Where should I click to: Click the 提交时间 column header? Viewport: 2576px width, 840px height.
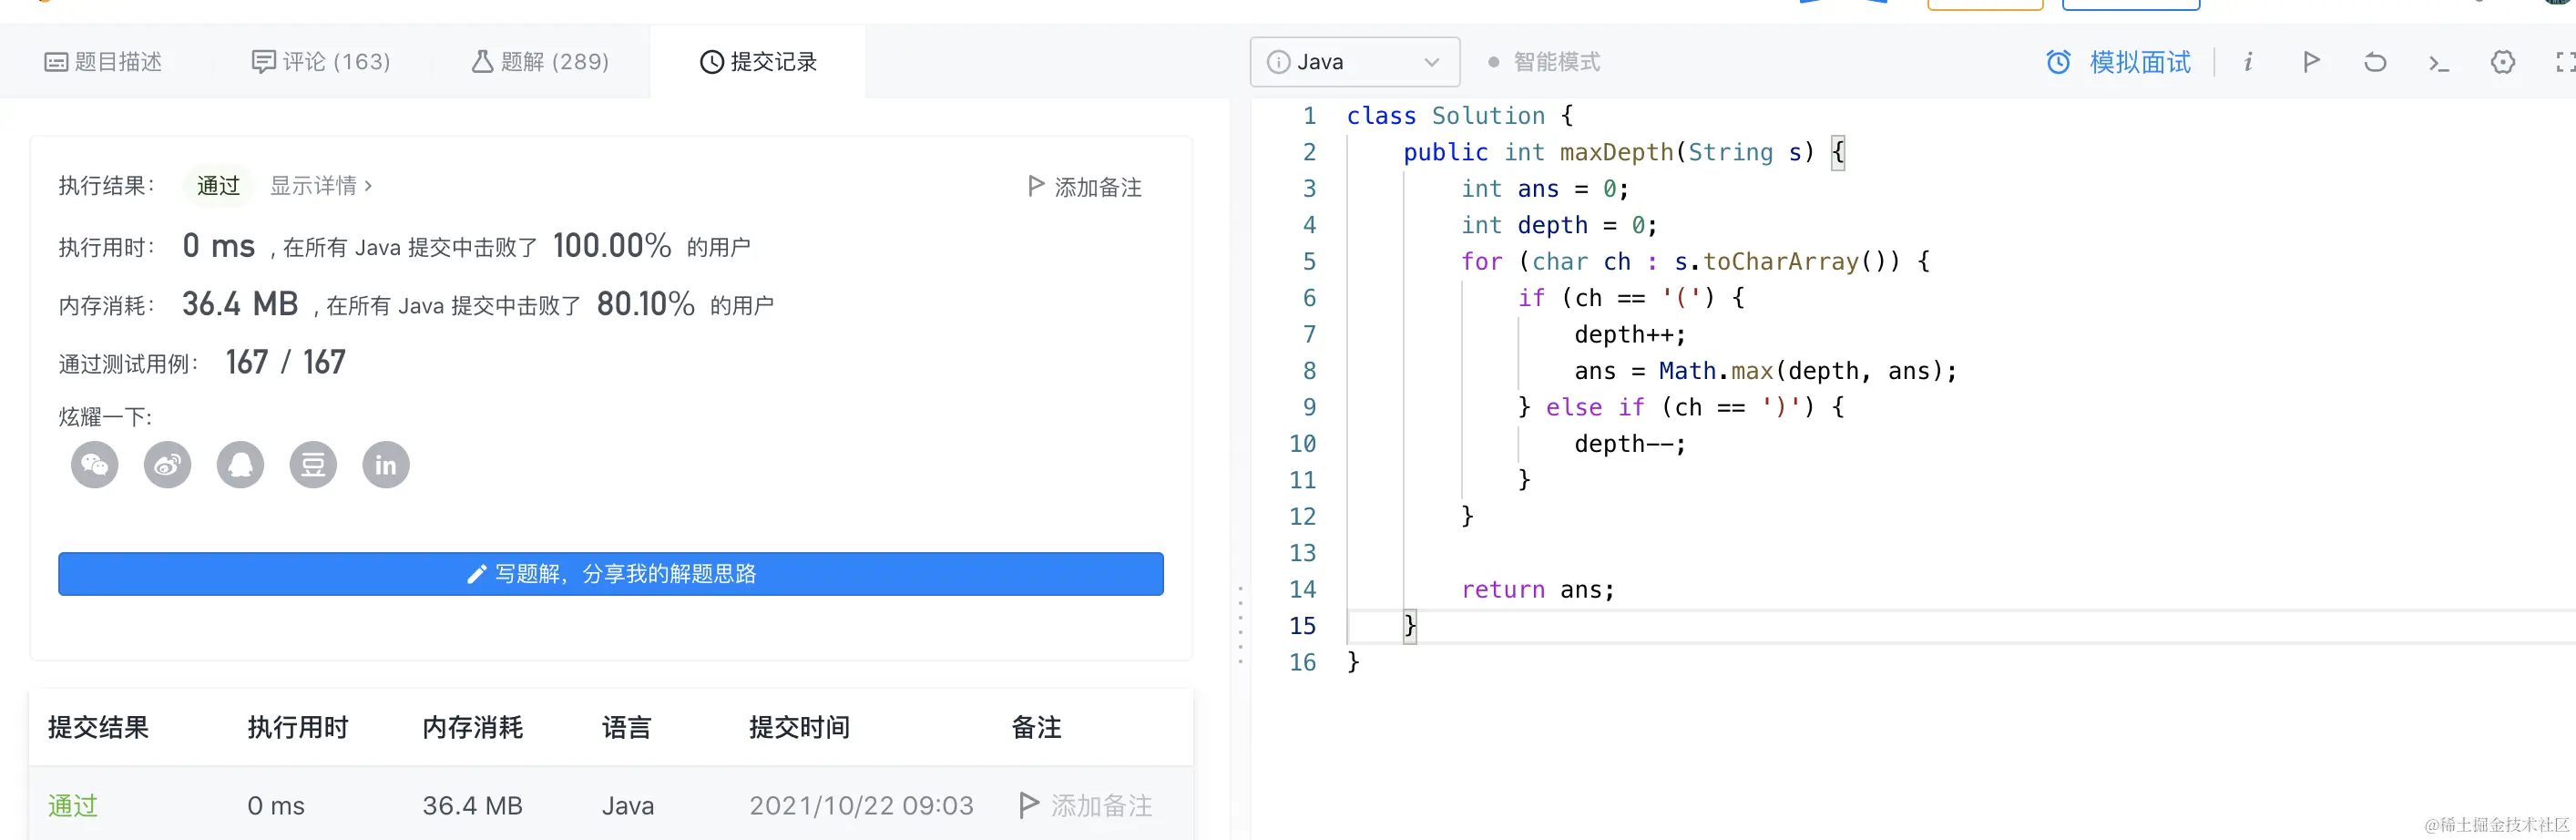(799, 728)
